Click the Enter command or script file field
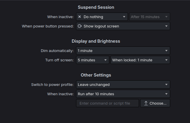Viewport: 190px width, 123px height. point(107,103)
